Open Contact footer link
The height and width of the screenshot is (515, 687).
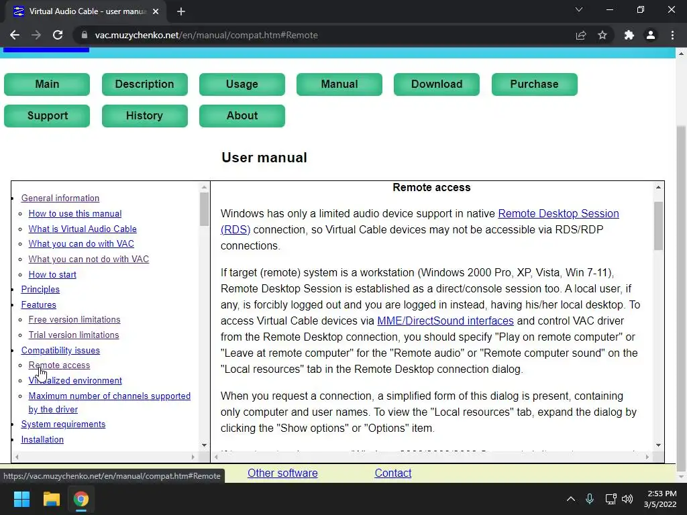(x=392, y=473)
